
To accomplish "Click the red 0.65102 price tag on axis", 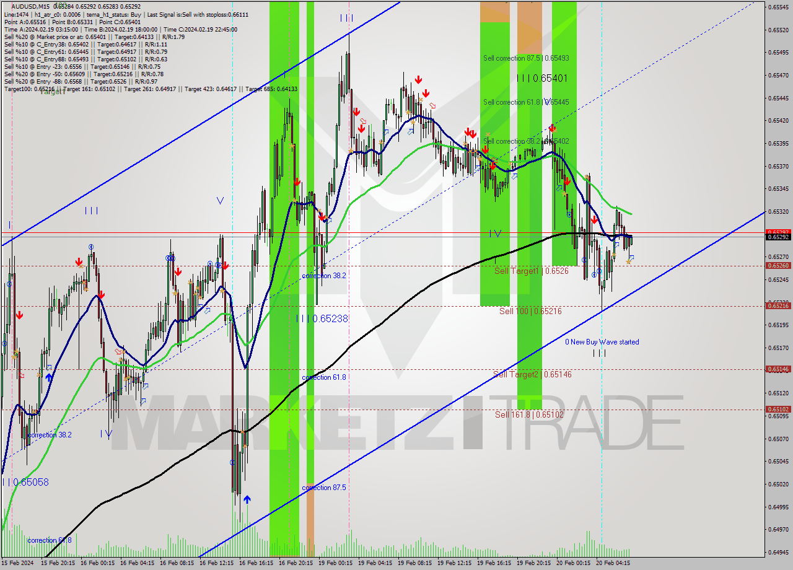I will (778, 409).
